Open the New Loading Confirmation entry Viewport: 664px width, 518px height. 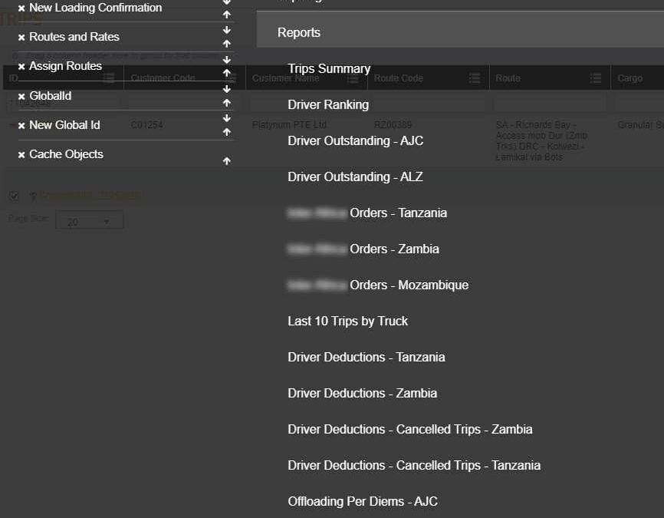click(x=96, y=8)
